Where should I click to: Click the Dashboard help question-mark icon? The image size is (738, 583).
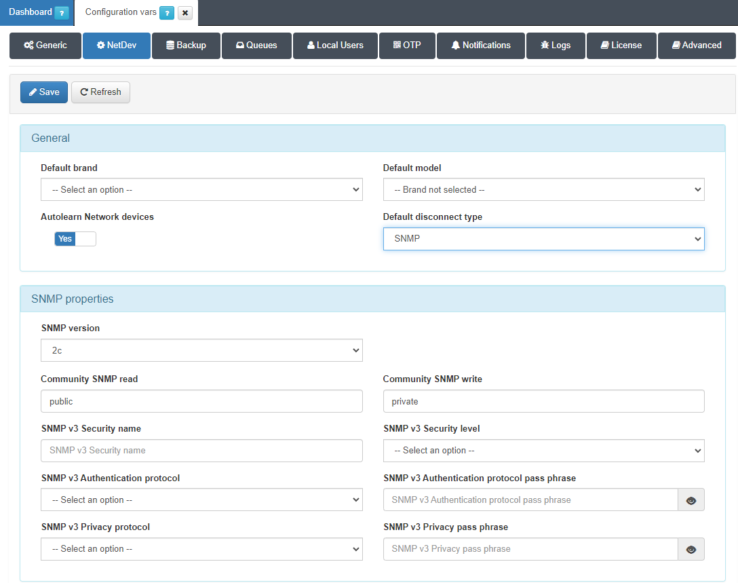tap(61, 13)
